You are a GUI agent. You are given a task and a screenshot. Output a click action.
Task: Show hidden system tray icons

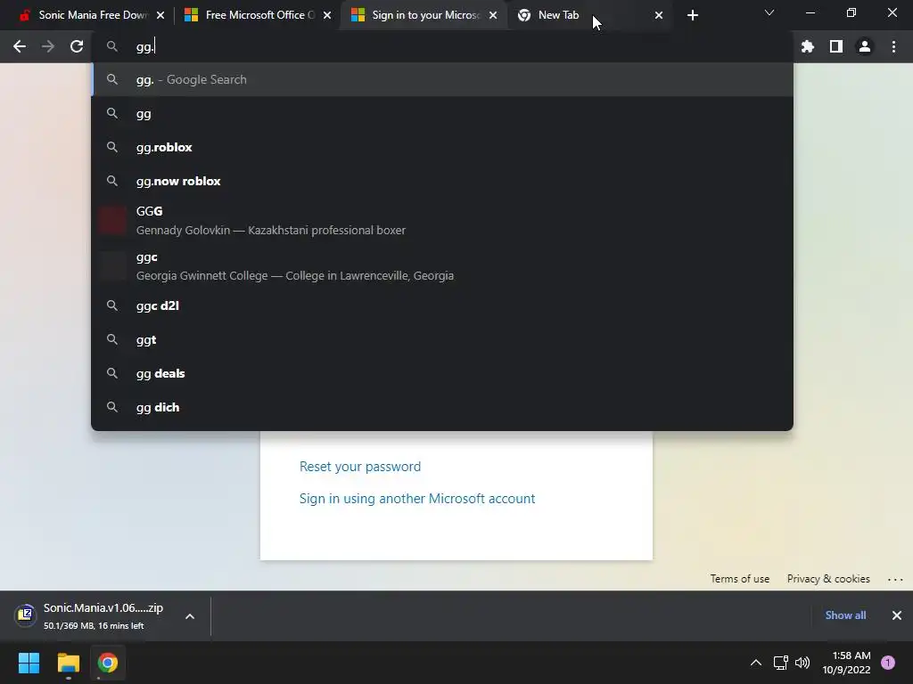coord(756,663)
